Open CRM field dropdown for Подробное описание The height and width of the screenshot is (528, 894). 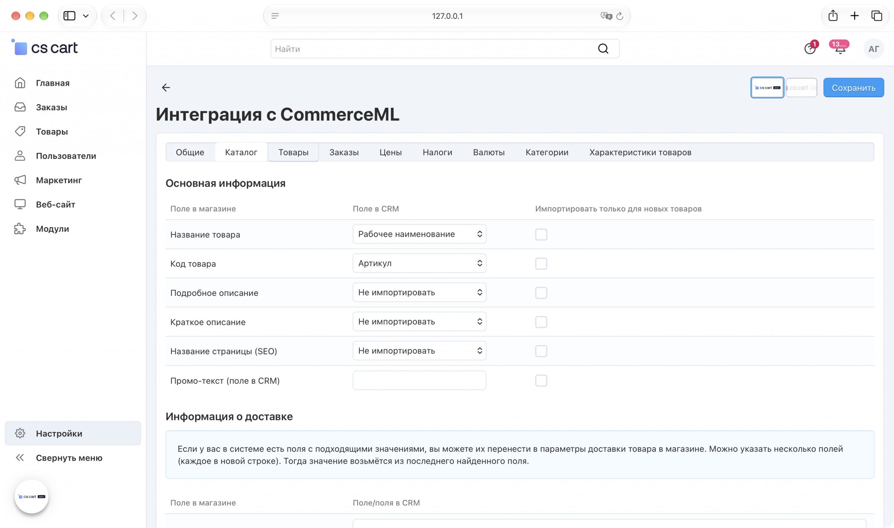pyautogui.click(x=419, y=292)
